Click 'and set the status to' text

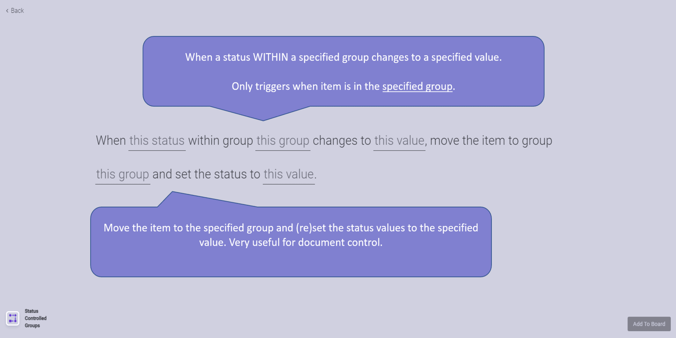coord(206,174)
